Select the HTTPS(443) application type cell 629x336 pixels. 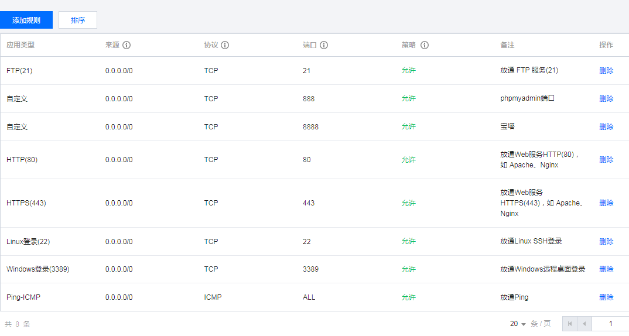click(26, 203)
